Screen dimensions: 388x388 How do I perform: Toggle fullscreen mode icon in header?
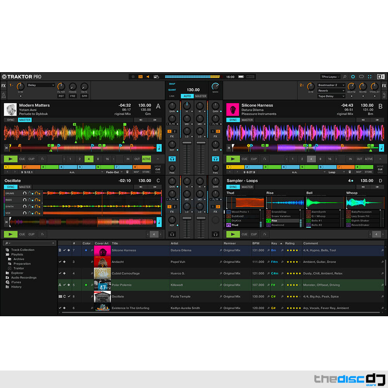[x=369, y=77]
